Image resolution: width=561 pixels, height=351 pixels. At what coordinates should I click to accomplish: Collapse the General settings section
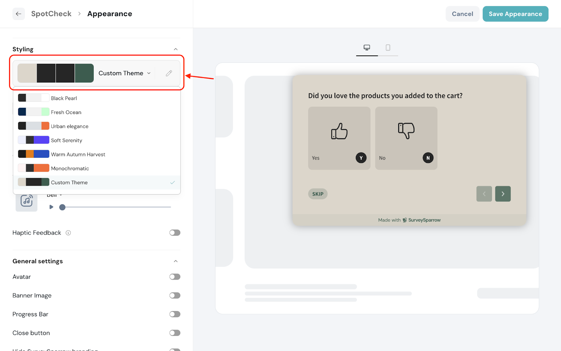click(176, 261)
